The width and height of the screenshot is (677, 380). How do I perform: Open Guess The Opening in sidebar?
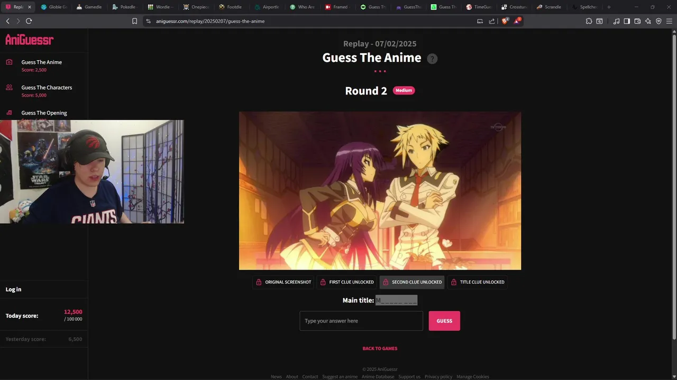[x=44, y=112]
